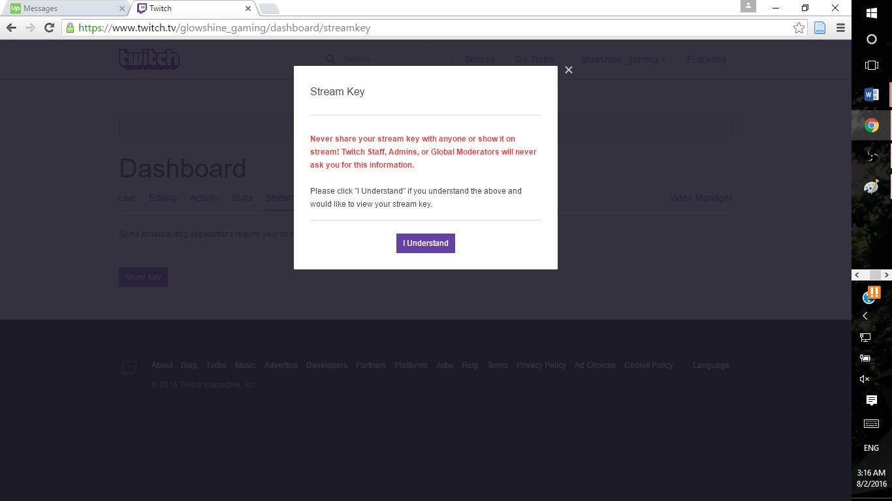Click the Platforms footer link

411,365
